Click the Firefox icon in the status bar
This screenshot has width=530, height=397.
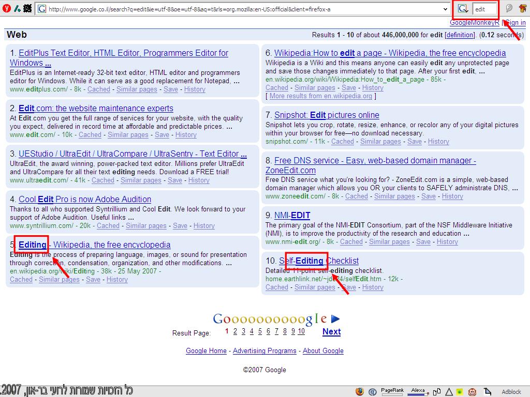click(x=360, y=391)
